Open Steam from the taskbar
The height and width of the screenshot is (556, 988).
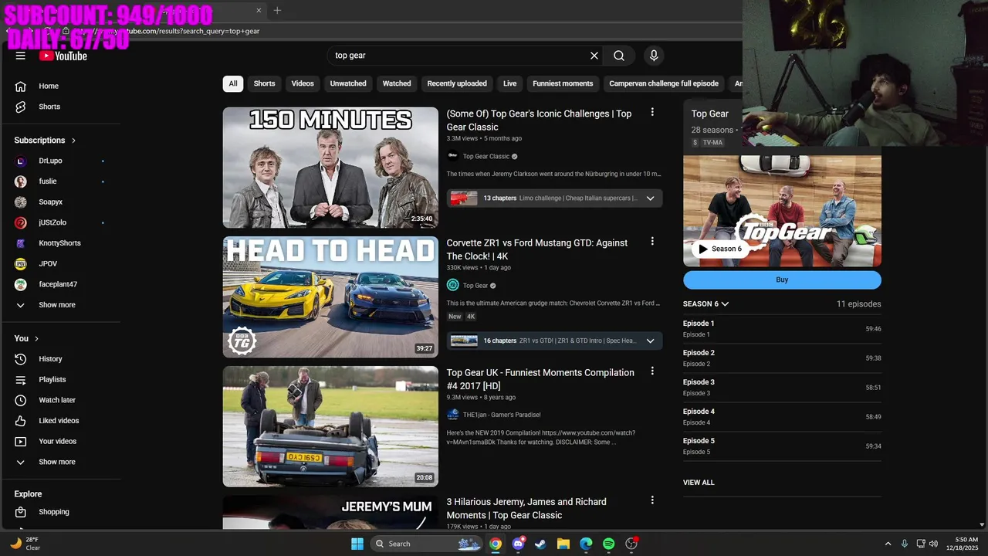click(x=540, y=544)
